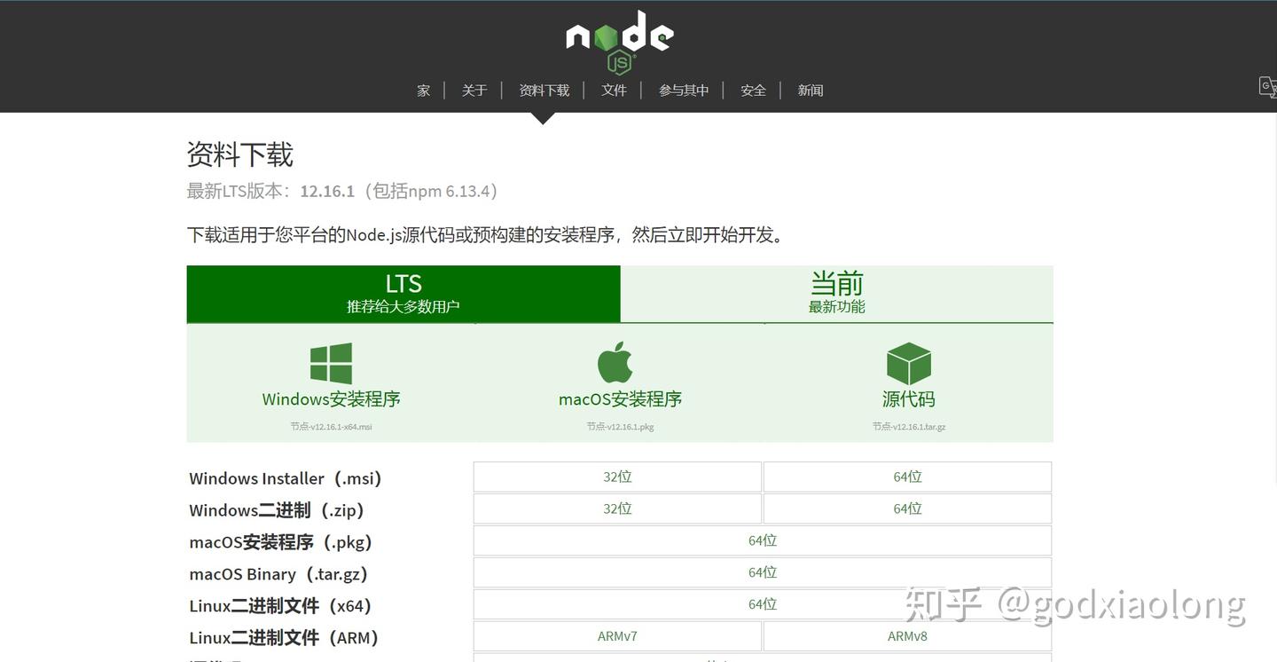Click the macOS Binary (.tar.gz) row label
Viewport: 1277px width, 662px height.
click(278, 574)
